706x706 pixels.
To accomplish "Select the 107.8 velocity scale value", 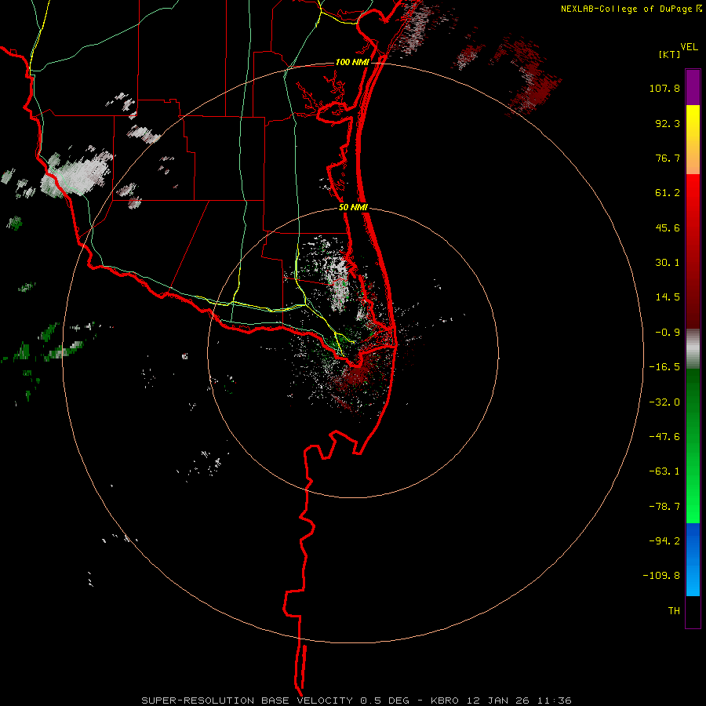I will tap(664, 88).
